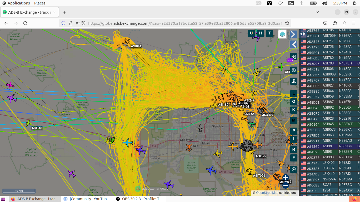The height and width of the screenshot is (202, 360).
Task: Open the leaderboard podium icon
Action: (294, 81)
